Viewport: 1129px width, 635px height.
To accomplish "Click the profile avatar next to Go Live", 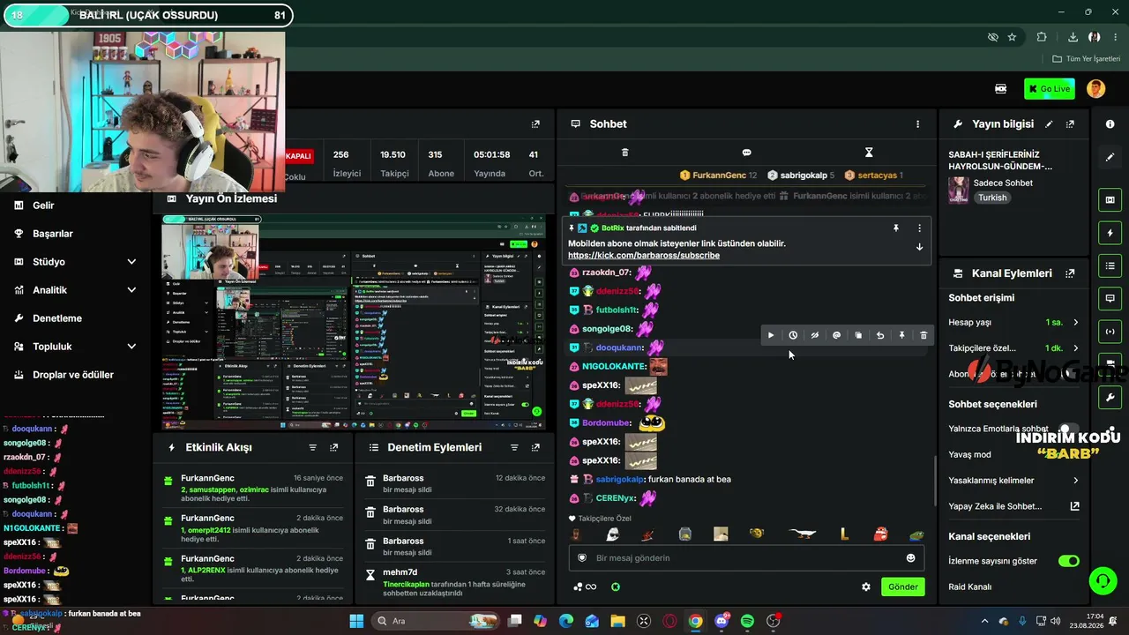I will pyautogui.click(x=1095, y=89).
